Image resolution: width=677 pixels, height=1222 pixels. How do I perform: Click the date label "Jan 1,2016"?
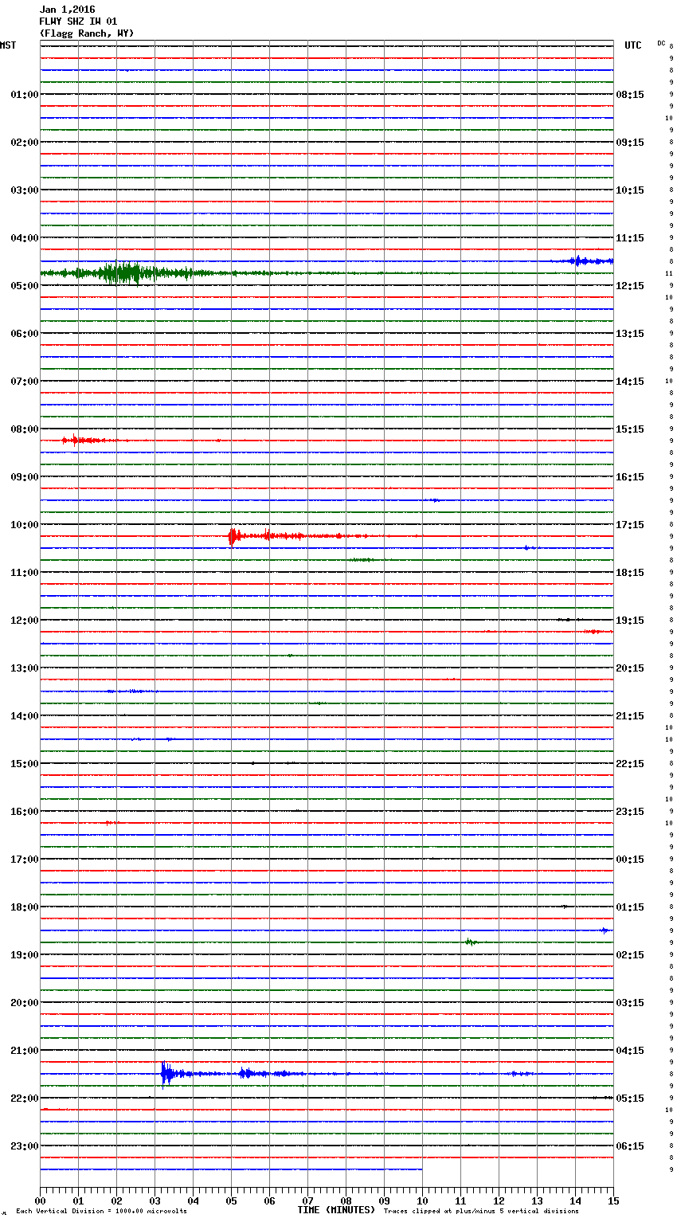click(x=67, y=10)
